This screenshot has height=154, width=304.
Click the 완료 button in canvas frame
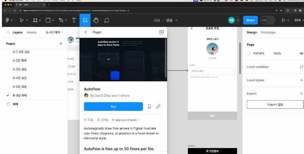pyautogui.click(x=212, y=116)
